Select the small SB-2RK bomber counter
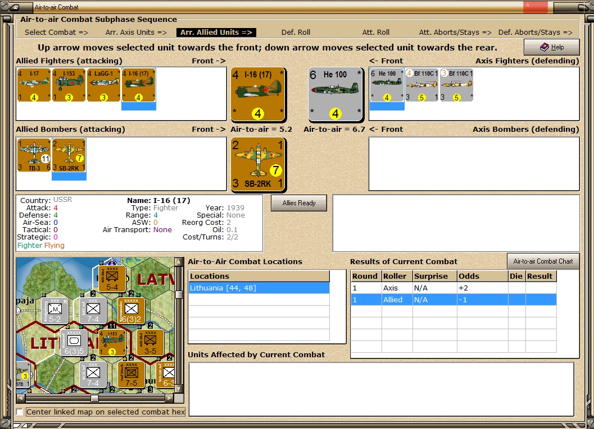 pos(69,155)
